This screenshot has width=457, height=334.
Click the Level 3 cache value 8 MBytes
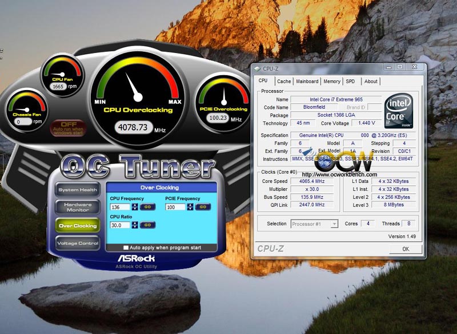click(x=394, y=205)
